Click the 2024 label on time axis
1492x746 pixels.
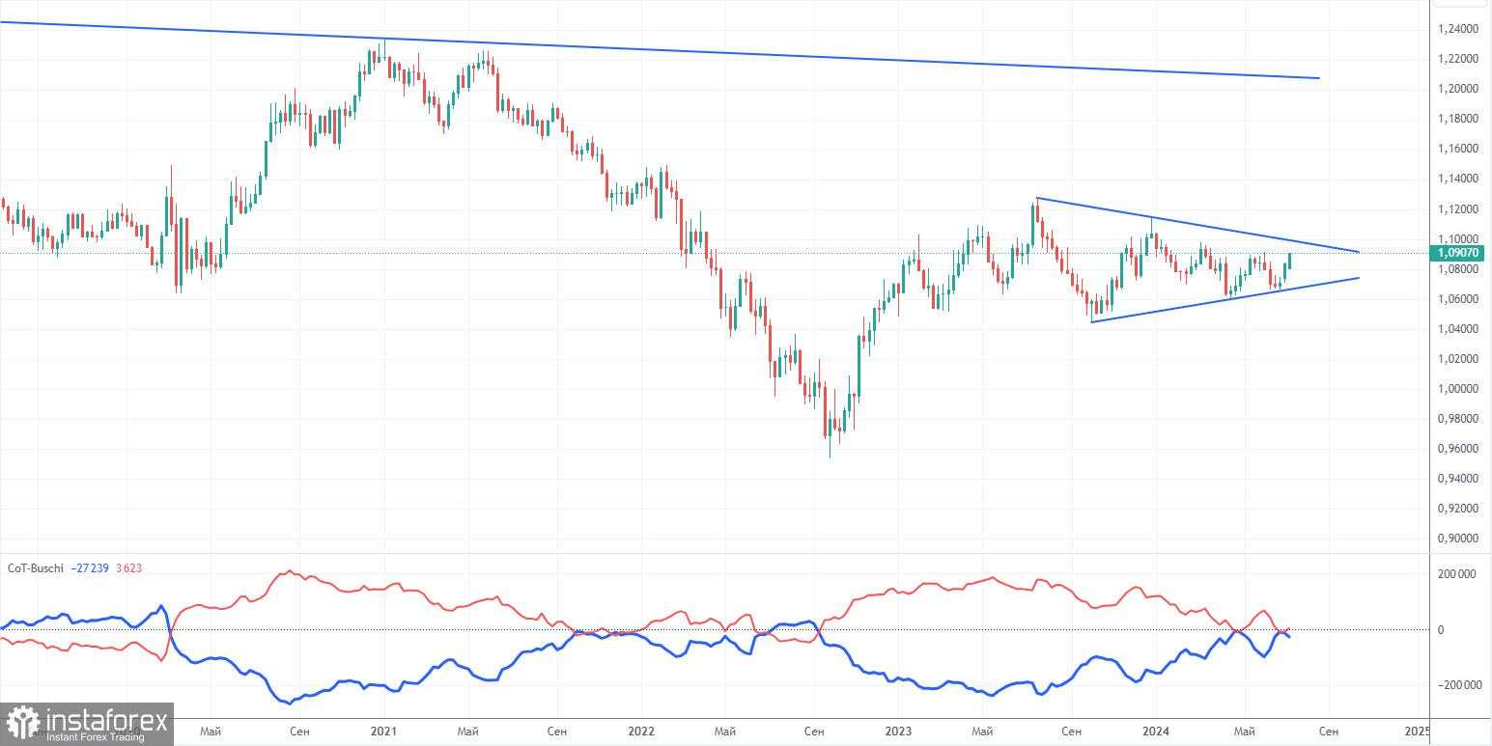[1155, 732]
